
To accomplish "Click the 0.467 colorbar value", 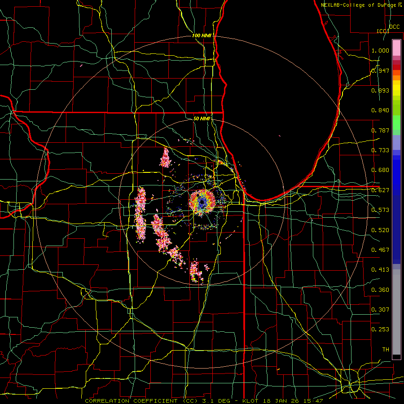I will 380,250.
